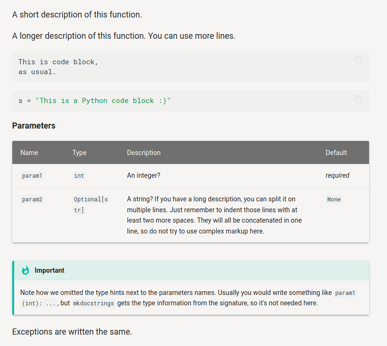Click the Type column header
The width and height of the screenshot is (387, 346).
(x=79, y=153)
